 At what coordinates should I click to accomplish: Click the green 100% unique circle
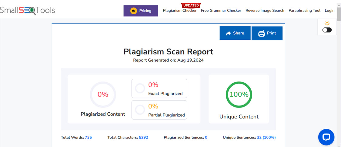pos(239,94)
